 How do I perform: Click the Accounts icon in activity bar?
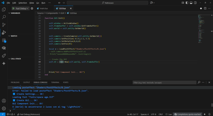point(4,101)
